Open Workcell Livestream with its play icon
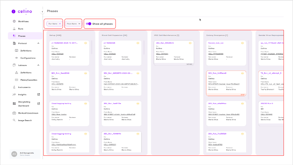This screenshot has height=165, width=293. (14, 113)
